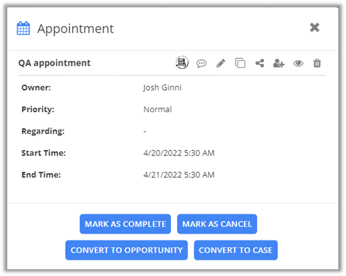This screenshot has height=276, width=346.
Task: Edit the appointment with pencil icon
Action: click(221, 64)
